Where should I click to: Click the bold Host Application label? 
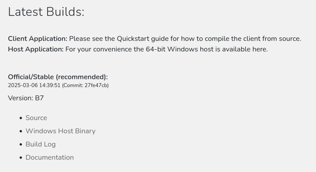pos(36,49)
